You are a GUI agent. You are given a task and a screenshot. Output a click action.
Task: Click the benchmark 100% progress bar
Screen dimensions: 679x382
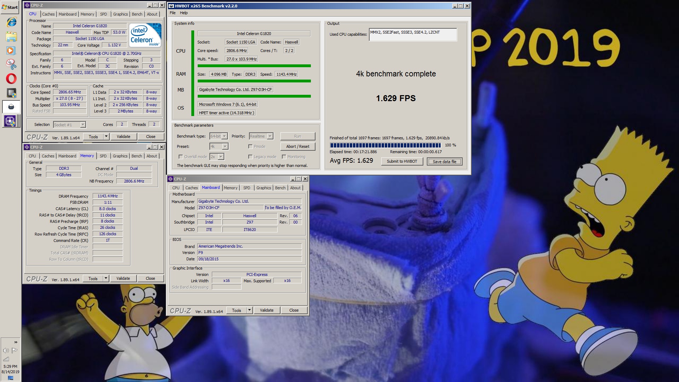[x=385, y=145]
